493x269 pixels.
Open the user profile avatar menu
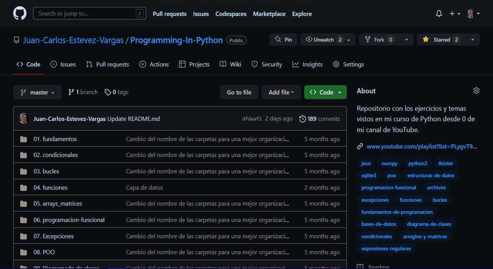(x=473, y=13)
